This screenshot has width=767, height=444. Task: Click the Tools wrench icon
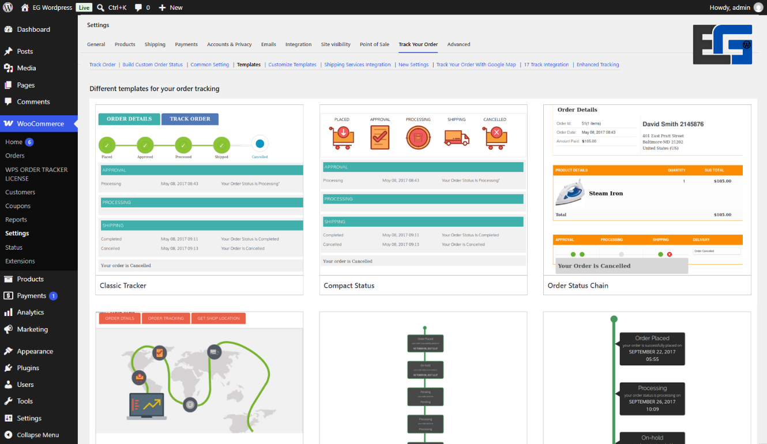click(x=8, y=401)
